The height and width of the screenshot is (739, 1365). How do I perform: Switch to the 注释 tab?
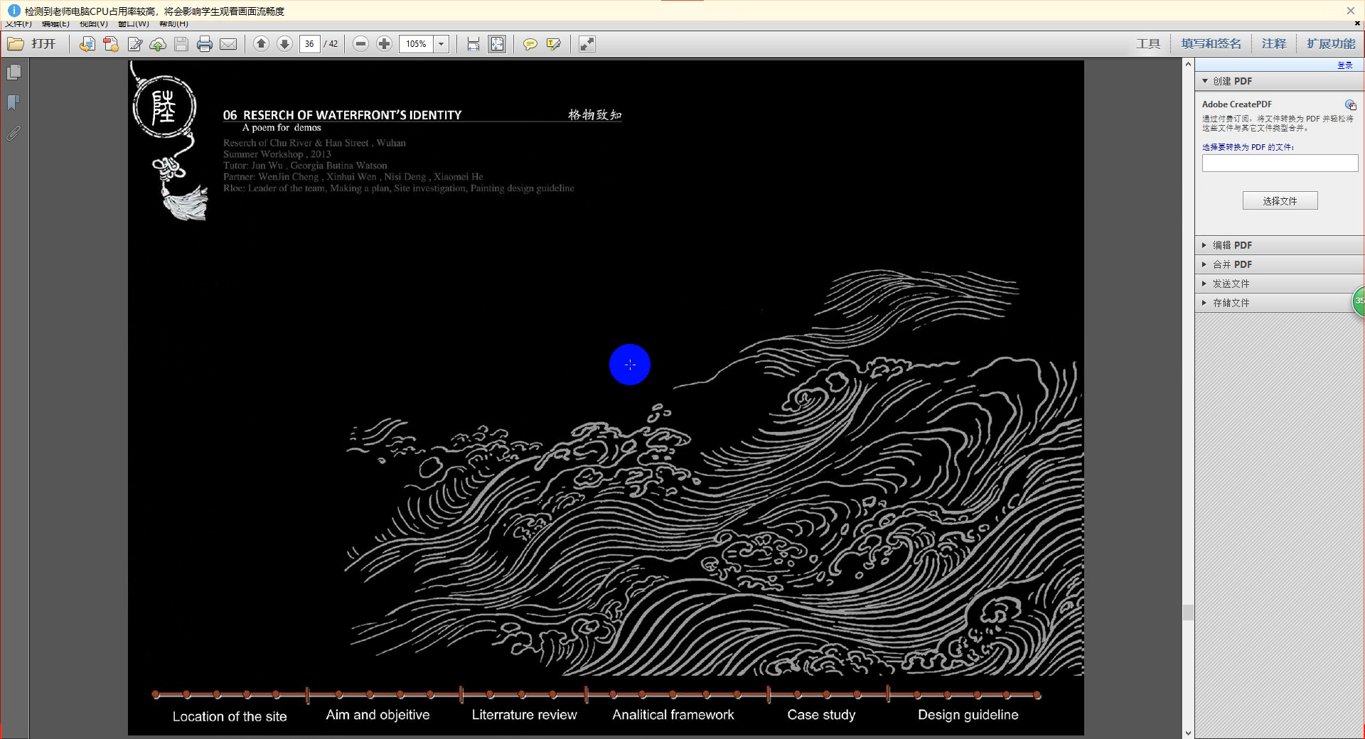tap(1274, 44)
